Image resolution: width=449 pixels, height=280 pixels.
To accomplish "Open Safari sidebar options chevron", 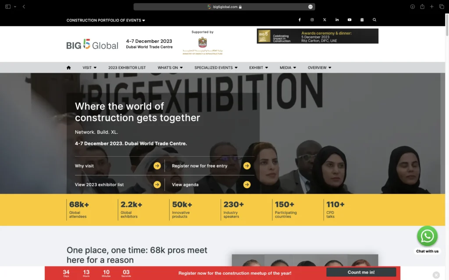I will [x=15, y=7].
